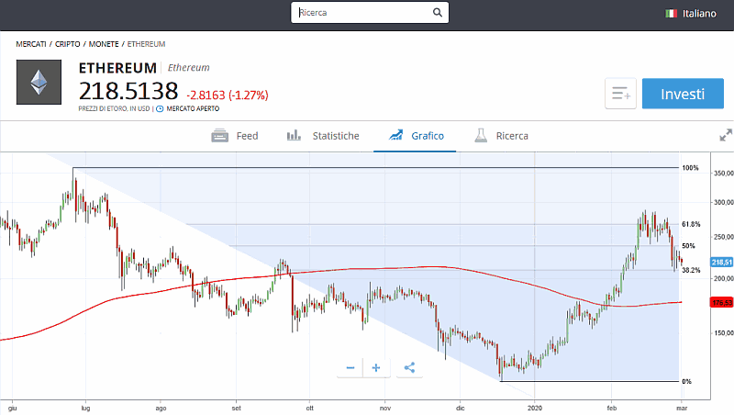Focus the Ricerca search field
This screenshot has height=415, width=734.
(362, 13)
